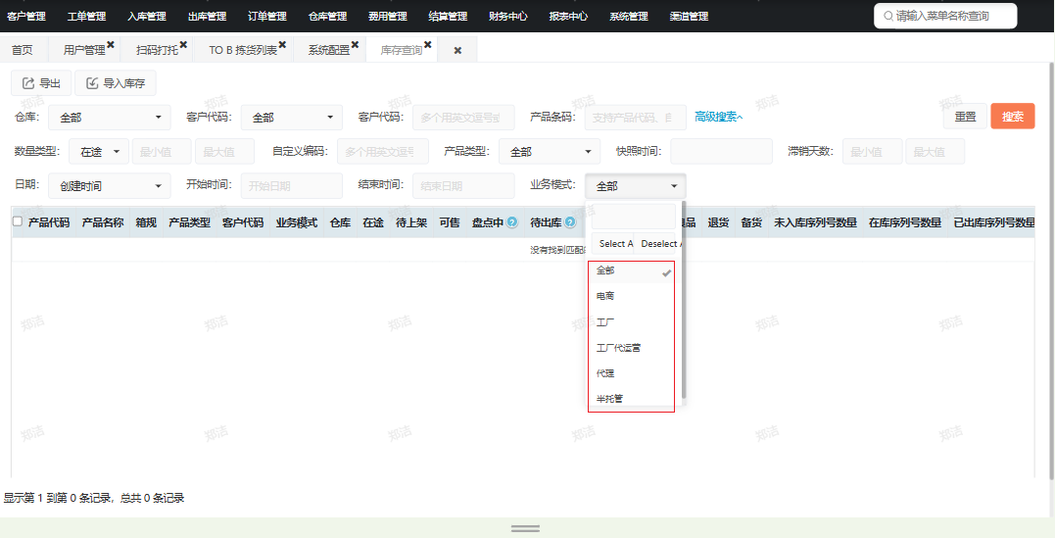Viewport: 1055px width, 538px height.
Task: Focus the dropdown filter search box
Action: pyautogui.click(x=634, y=217)
